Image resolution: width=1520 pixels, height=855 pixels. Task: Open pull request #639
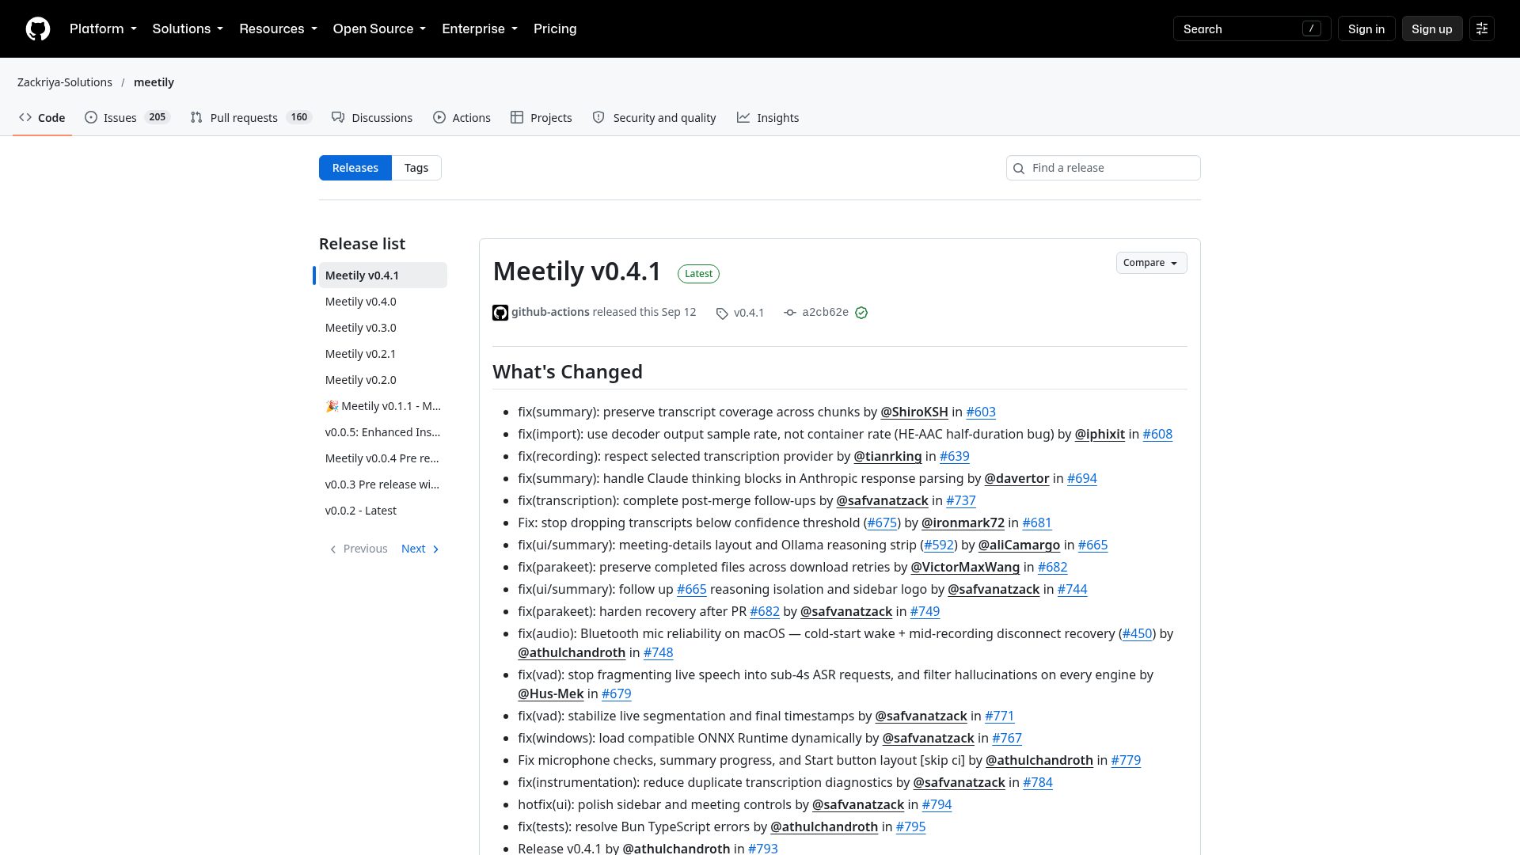(955, 456)
